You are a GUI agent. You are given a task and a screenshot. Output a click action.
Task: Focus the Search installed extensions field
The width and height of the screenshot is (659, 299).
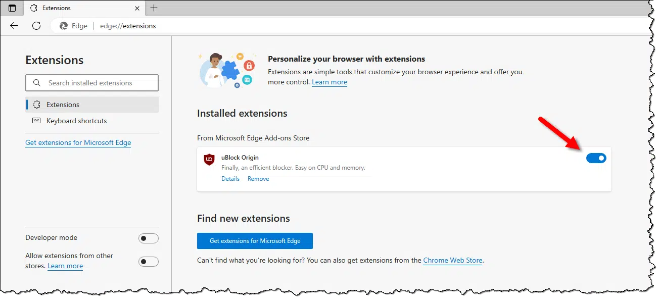pyautogui.click(x=99, y=83)
